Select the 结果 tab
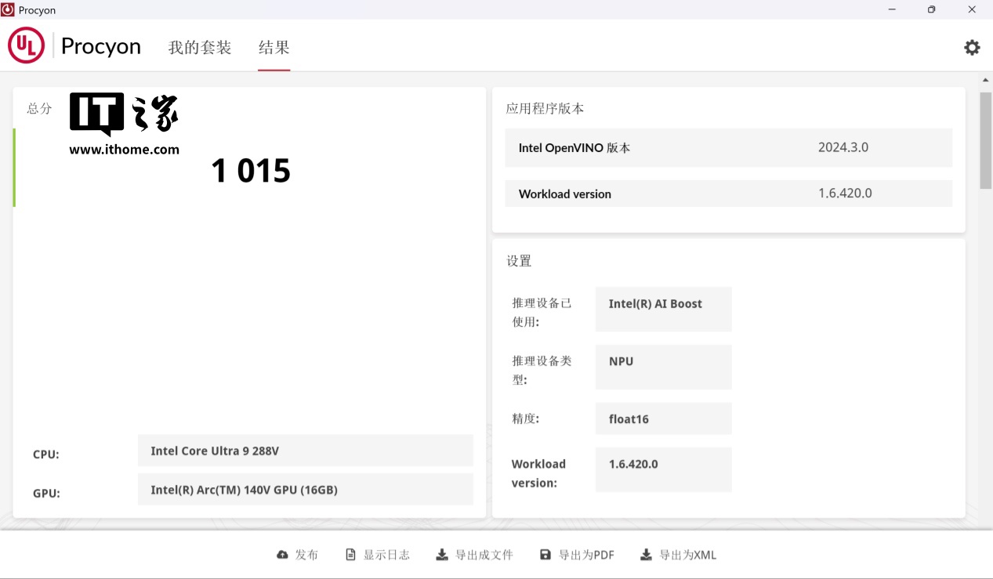Screen dimensions: 993x579 pos(274,48)
